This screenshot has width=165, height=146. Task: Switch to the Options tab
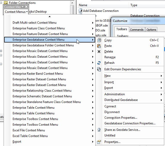151,30
